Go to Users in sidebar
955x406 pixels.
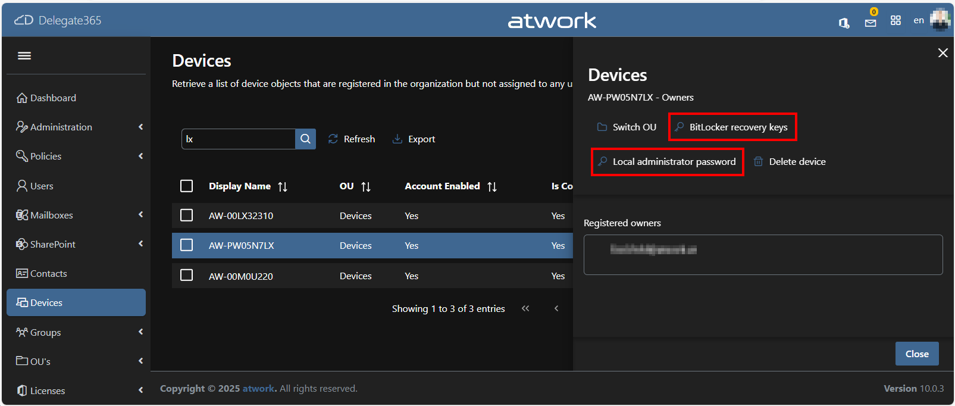[42, 186]
